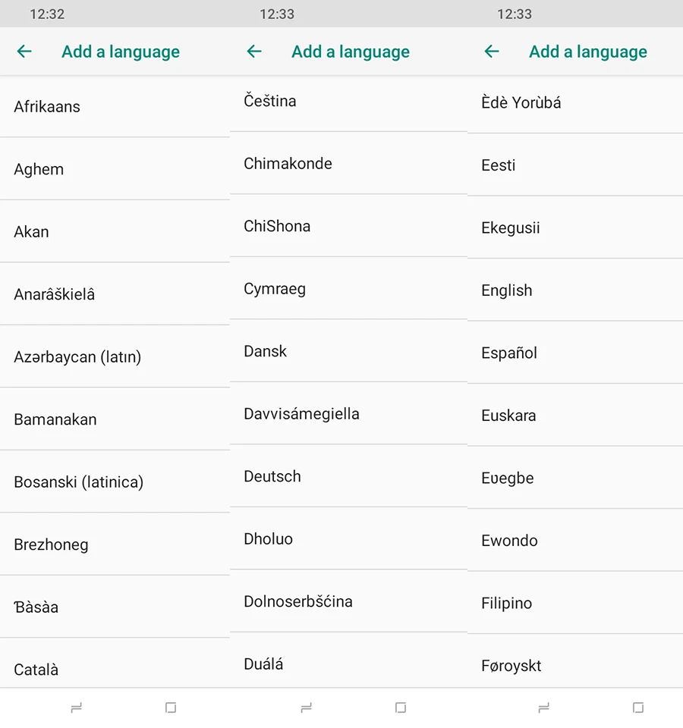Select the Català language entry
The width and height of the screenshot is (683, 728).
[115, 664]
